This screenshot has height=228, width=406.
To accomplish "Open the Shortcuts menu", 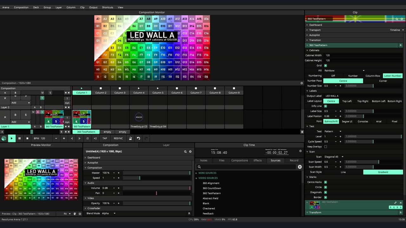I will pyautogui.click(x=108, y=7).
